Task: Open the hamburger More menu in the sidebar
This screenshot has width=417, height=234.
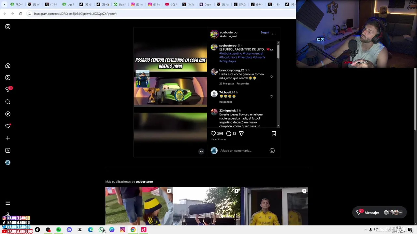Action: tap(8, 203)
